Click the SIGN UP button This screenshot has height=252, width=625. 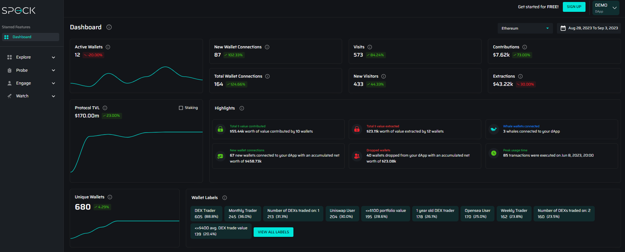coord(574,7)
